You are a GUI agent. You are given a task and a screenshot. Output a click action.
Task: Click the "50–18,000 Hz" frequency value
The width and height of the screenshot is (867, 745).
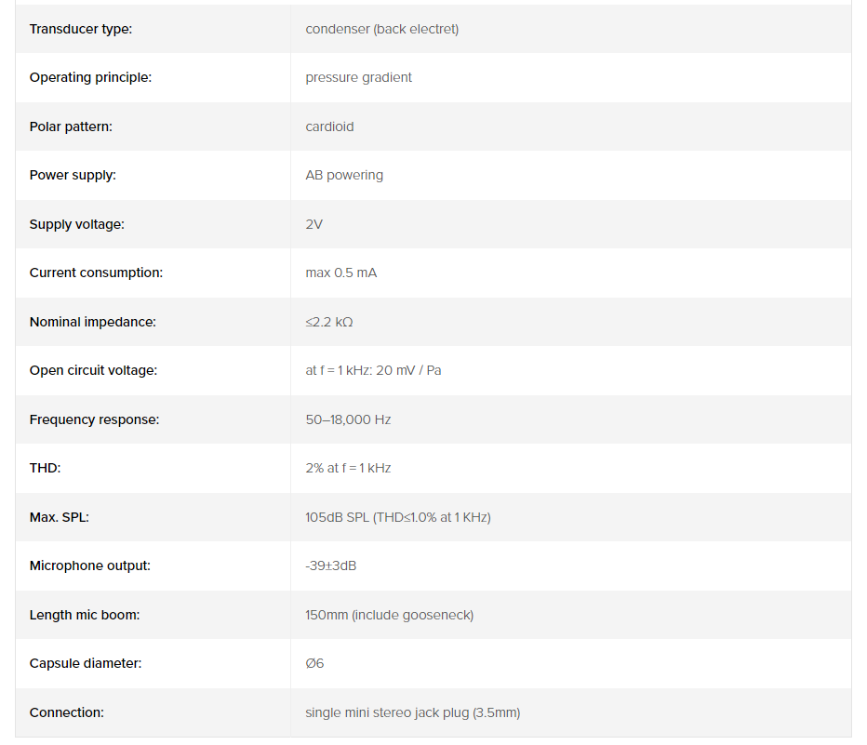pos(348,419)
